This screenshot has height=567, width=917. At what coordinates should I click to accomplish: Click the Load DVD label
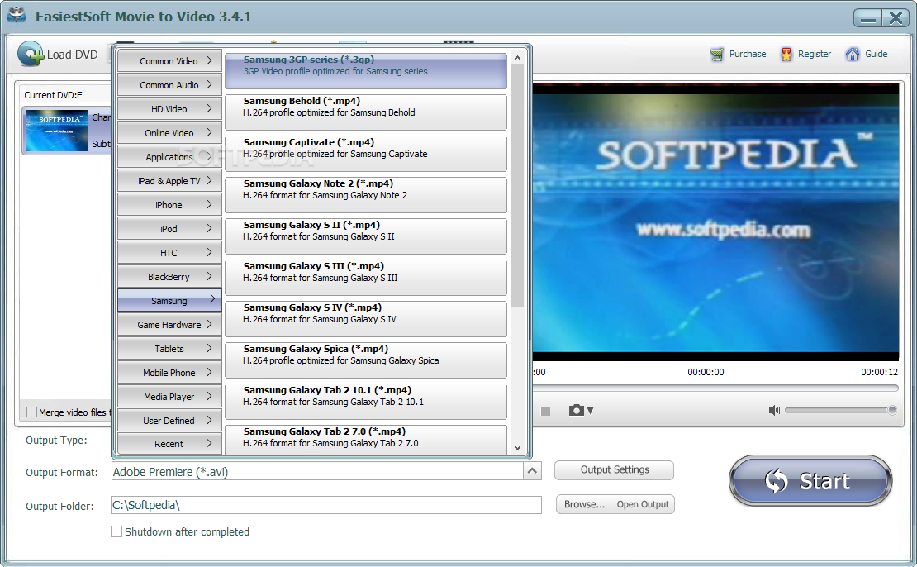[72, 55]
